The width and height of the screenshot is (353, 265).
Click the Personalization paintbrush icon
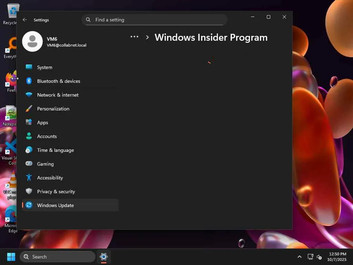point(29,108)
